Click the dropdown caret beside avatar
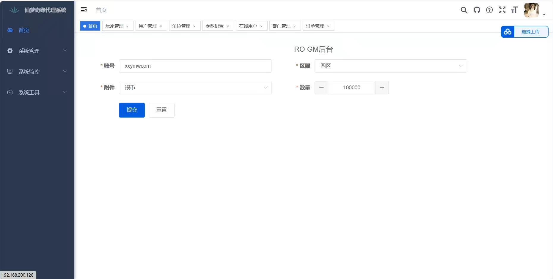 pos(544,15)
